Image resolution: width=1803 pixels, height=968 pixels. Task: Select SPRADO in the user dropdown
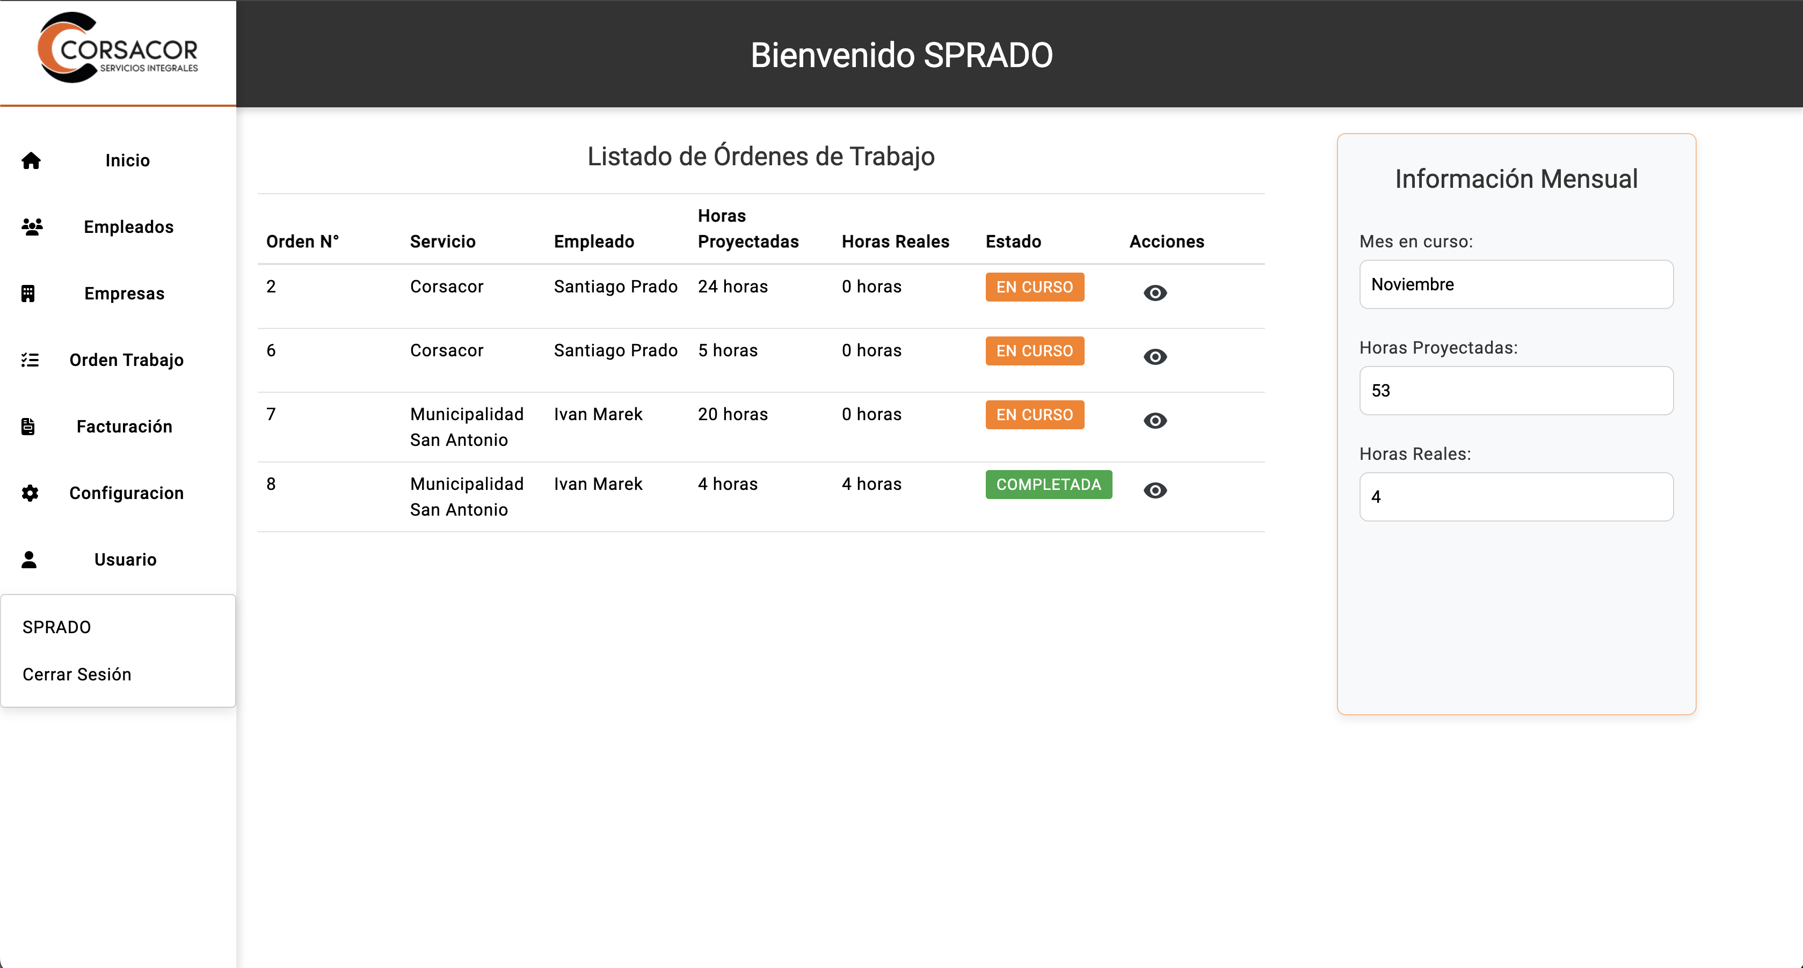tap(57, 627)
